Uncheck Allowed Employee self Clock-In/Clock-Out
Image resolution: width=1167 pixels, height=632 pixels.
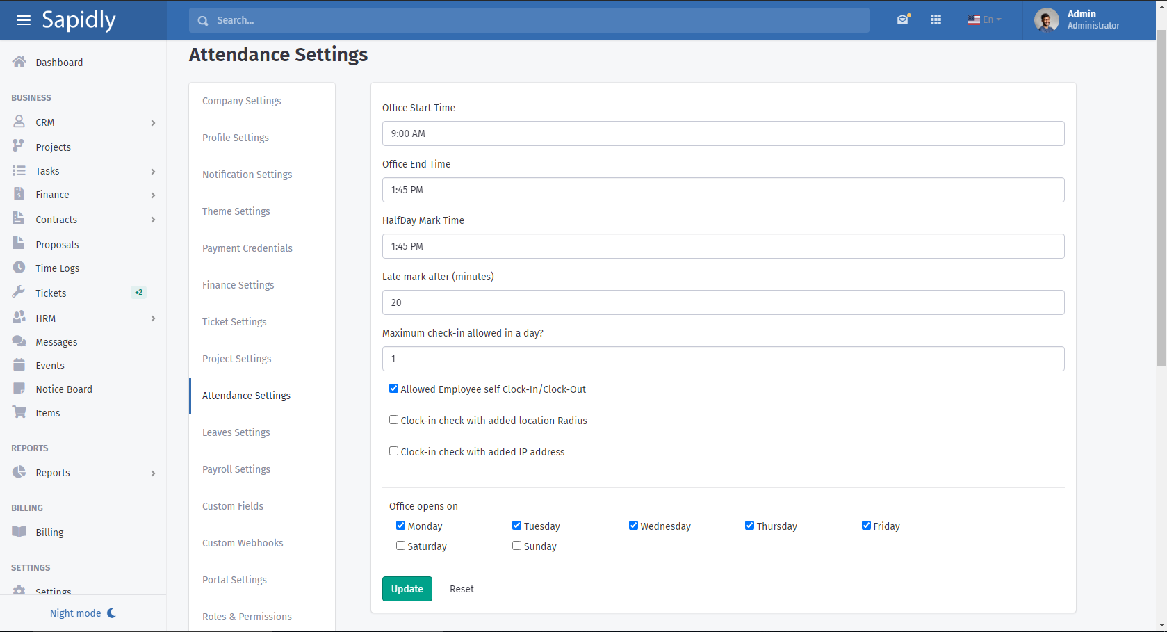393,389
